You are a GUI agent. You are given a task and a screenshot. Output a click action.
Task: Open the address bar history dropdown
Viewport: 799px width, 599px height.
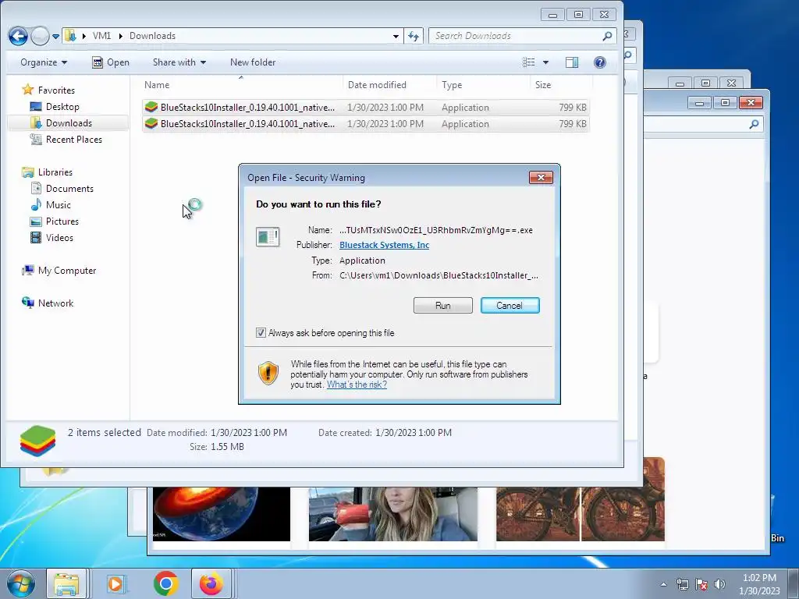click(396, 36)
